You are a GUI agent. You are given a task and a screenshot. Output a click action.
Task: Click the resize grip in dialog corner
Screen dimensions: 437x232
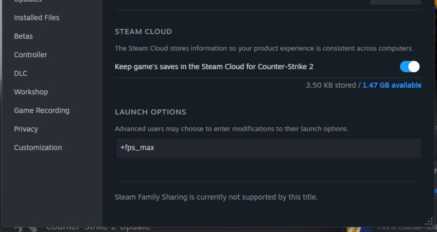[x=429, y=222]
